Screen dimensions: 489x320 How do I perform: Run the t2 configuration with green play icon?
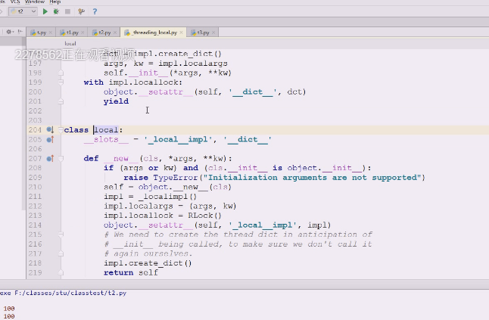(x=45, y=11)
